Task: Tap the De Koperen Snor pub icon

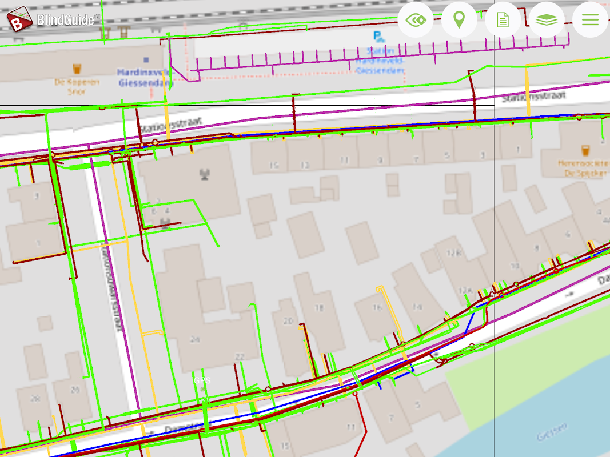Action: [x=77, y=69]
